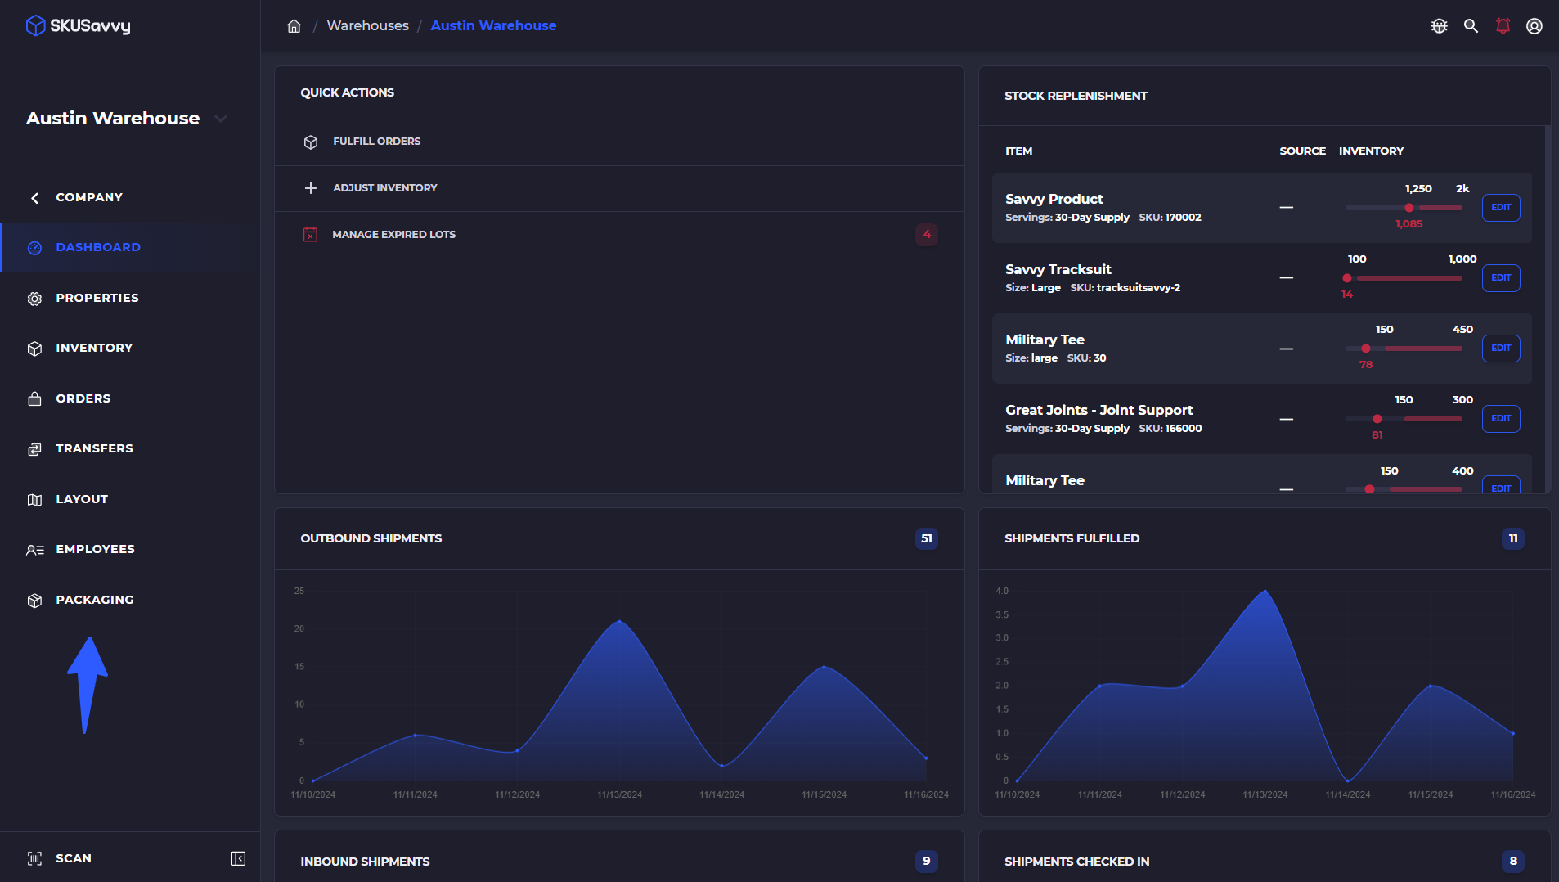
Task: Open the user account profile icon
Action: [x=1534, y=26]
